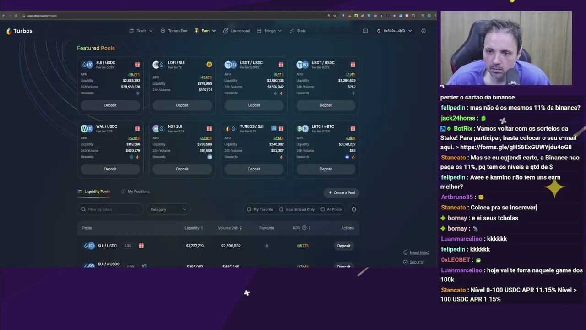Image resolution: width=586 pixels, height=330 pixels.
Task: Open the Category dropdown
Action: (168, 209)
